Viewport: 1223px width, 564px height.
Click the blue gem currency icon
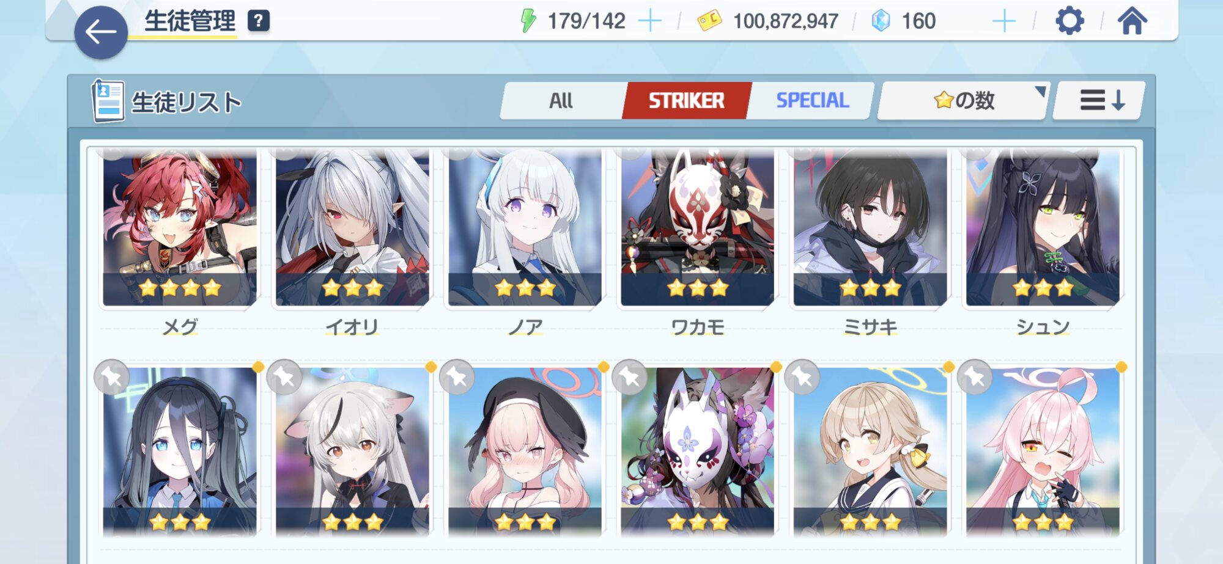pos(881,21)
